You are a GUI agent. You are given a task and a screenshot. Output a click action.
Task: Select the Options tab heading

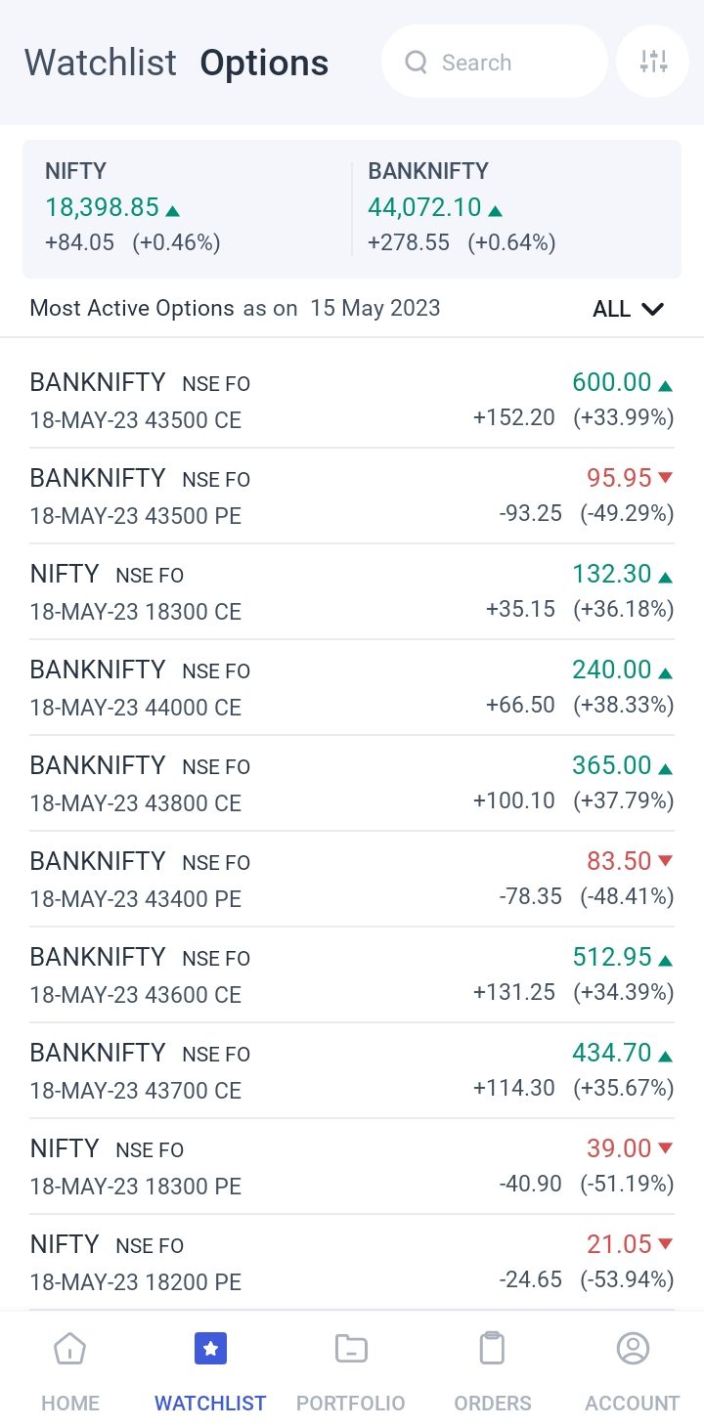[x=264, y=63]
